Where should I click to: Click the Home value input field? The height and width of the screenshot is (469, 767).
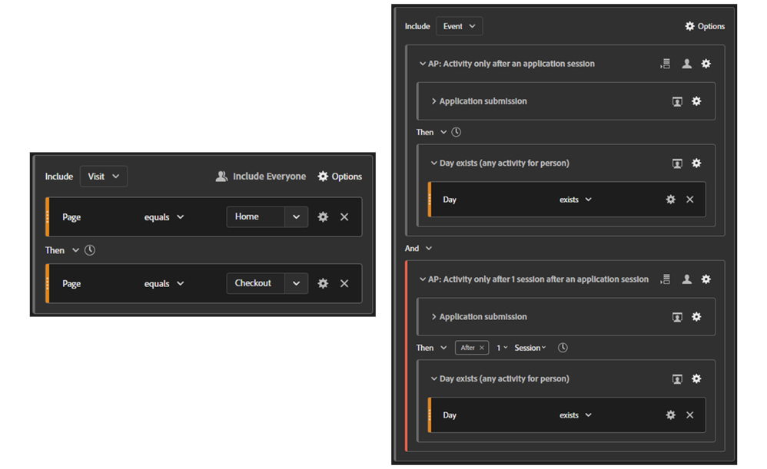pyautogui.click(x=256, y=217)
